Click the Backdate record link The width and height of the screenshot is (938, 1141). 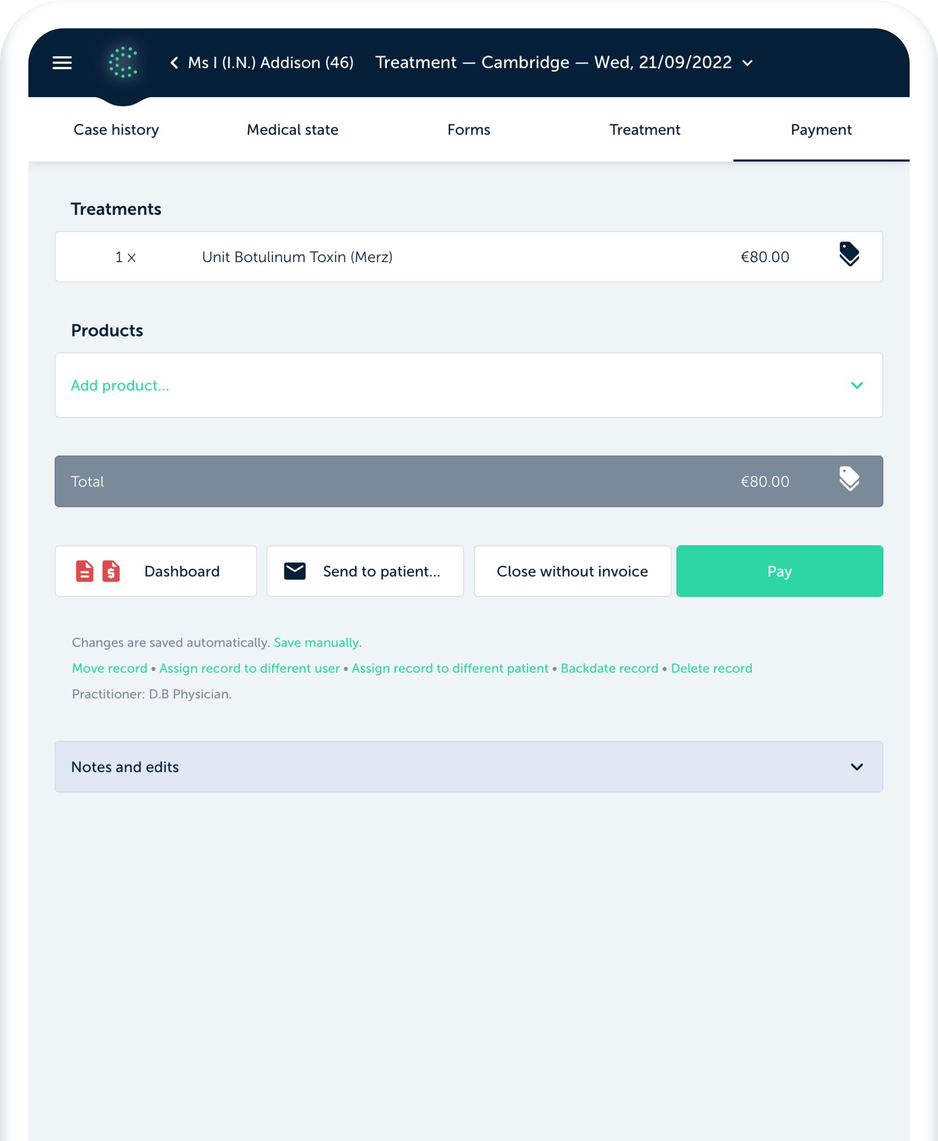(x=609, y=668)
